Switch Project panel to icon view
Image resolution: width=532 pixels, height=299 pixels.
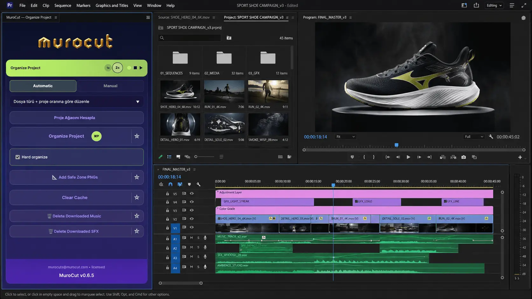(178, 157)
